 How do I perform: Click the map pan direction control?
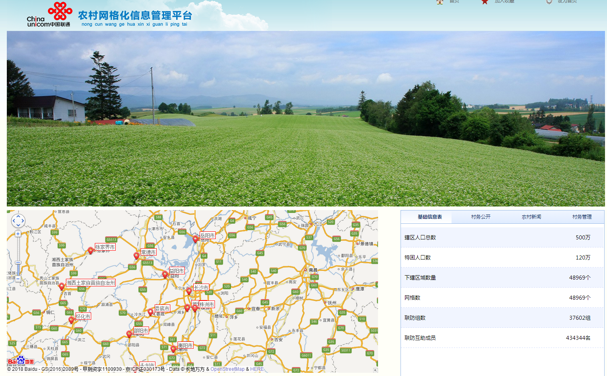click(18, 221)
